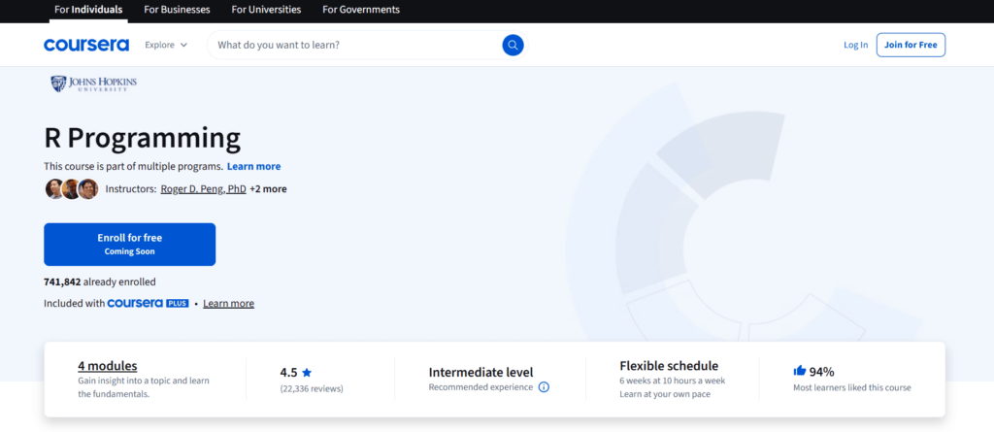Screen dimensions: 994x432
Task: Click the Join for Free button
Action: pyautogui.click(x=911, y=45)
